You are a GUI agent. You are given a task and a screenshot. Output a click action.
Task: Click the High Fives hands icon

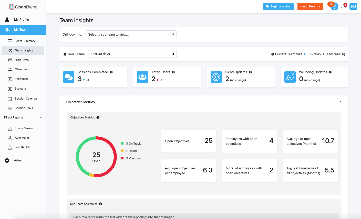coord(10,60)
